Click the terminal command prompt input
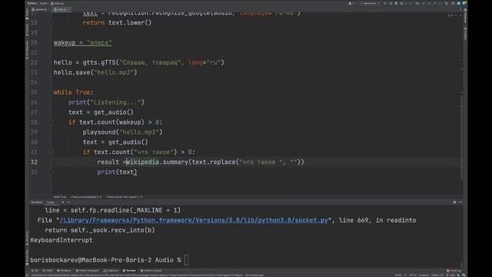 click(186, 260)
